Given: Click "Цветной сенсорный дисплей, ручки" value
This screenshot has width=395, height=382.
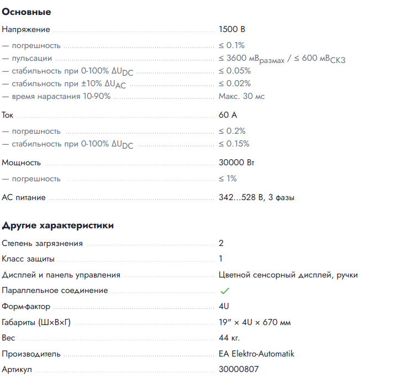Looking at the screenshot, I should pos(288,275).
